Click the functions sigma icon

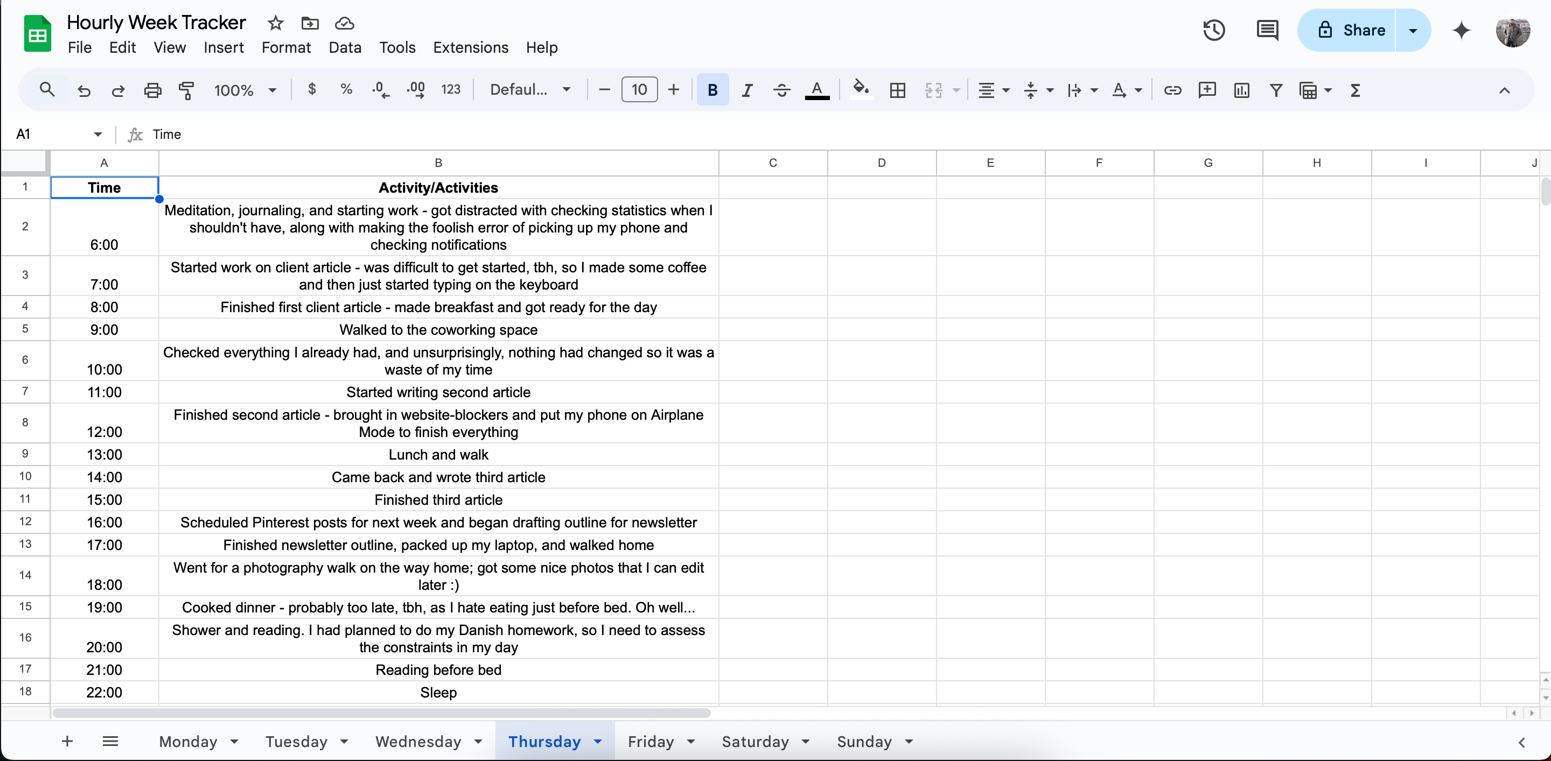pyautogui.click(x=1356, y=90)
